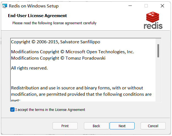
Task: Cancel the Redis installation
Action: pos(153,126)
